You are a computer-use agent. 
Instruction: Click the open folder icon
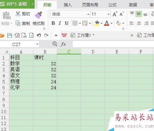2,35
